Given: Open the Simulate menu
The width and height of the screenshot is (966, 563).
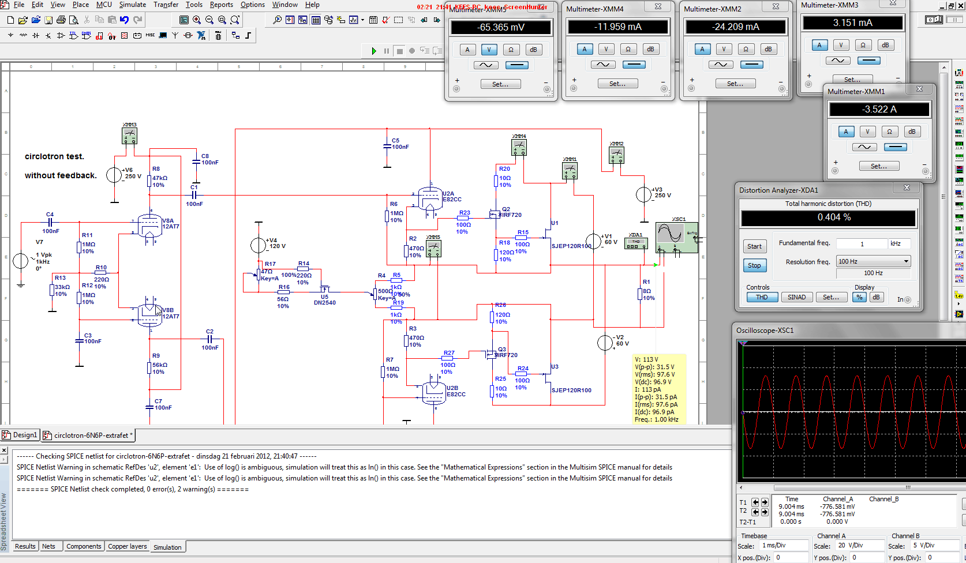Looking at the screenshot, I should click(133, 5).
